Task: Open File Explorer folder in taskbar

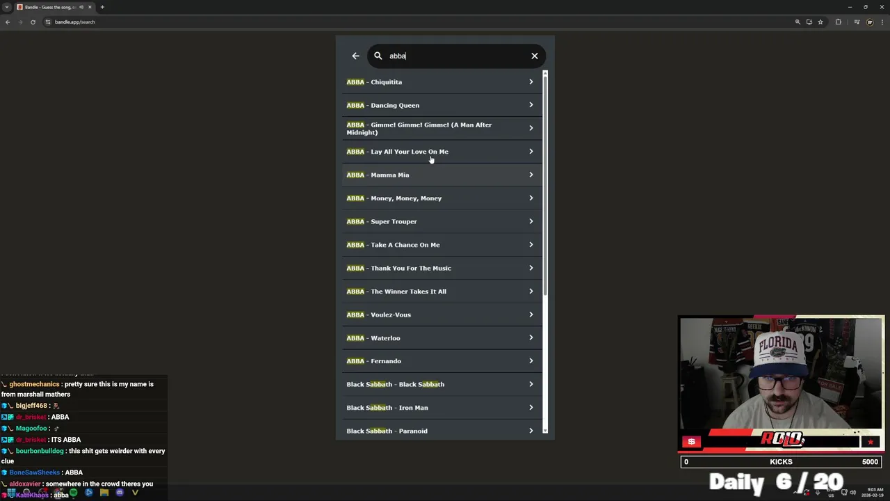Action: (x=104, y=493)
